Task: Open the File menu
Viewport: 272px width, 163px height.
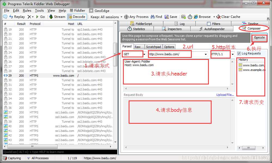Action: [x=7, y=11]
